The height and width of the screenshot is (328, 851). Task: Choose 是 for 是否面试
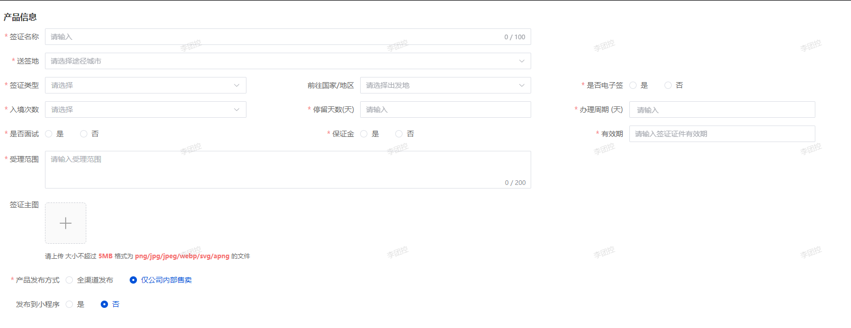coord(49,134)
